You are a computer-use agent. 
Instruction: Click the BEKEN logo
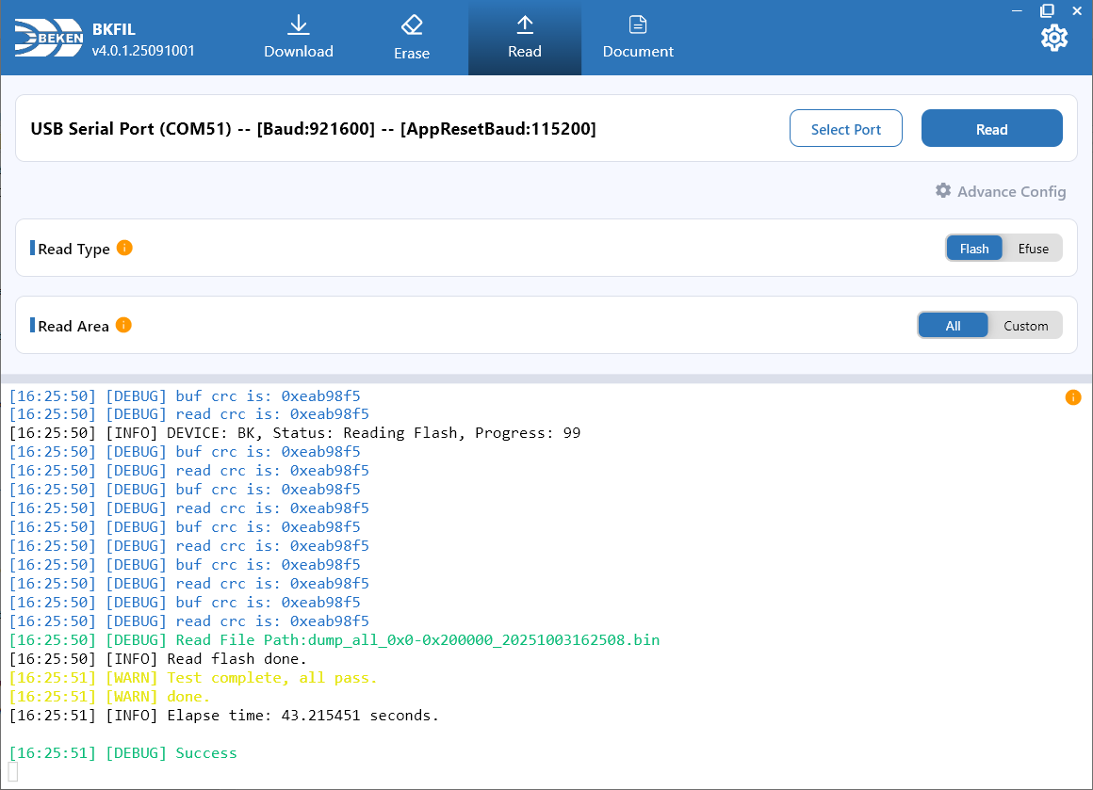(49, 38)
